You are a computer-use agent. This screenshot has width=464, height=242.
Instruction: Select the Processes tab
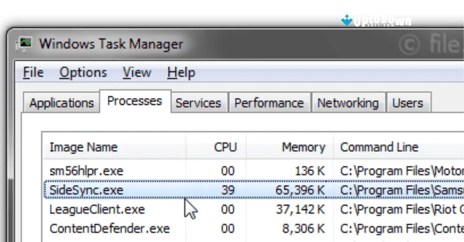tap(135, 101)
